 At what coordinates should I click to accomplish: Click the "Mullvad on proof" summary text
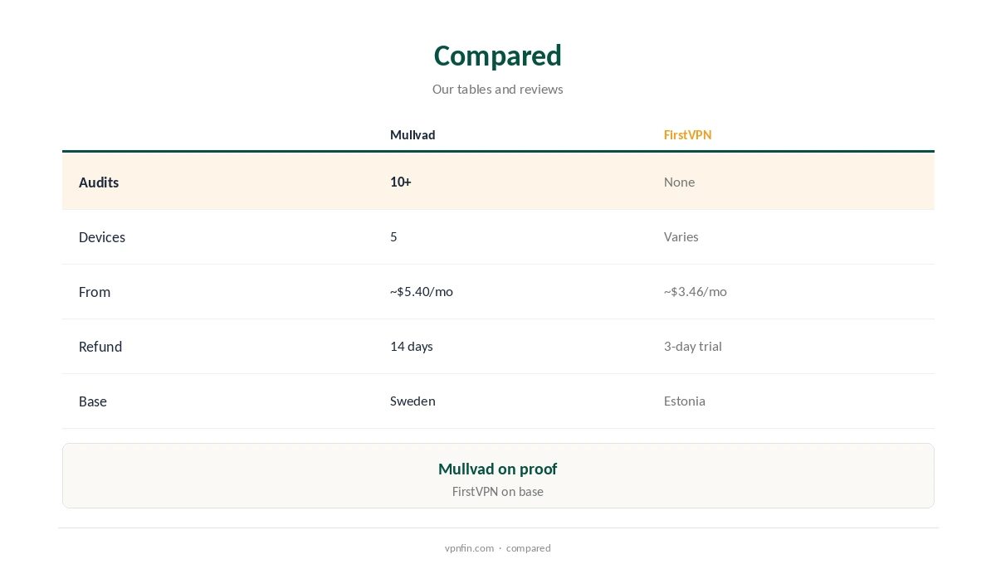click(x=498, y=469)
